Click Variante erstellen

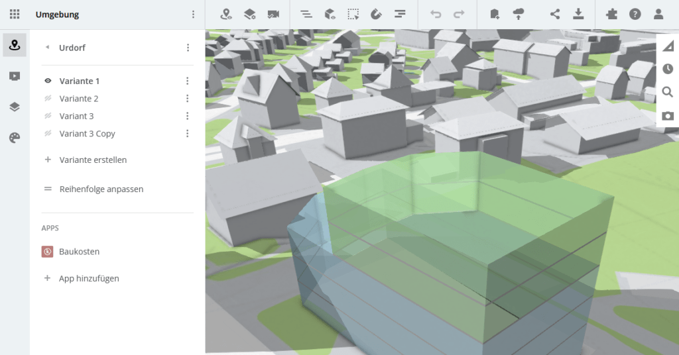[x=93, y=160]
